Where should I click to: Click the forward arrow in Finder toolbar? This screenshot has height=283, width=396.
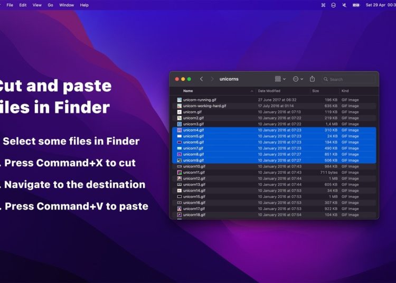coord(212,79)
